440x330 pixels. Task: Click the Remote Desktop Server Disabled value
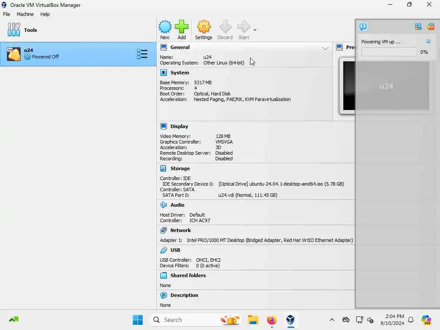[224, 153]
